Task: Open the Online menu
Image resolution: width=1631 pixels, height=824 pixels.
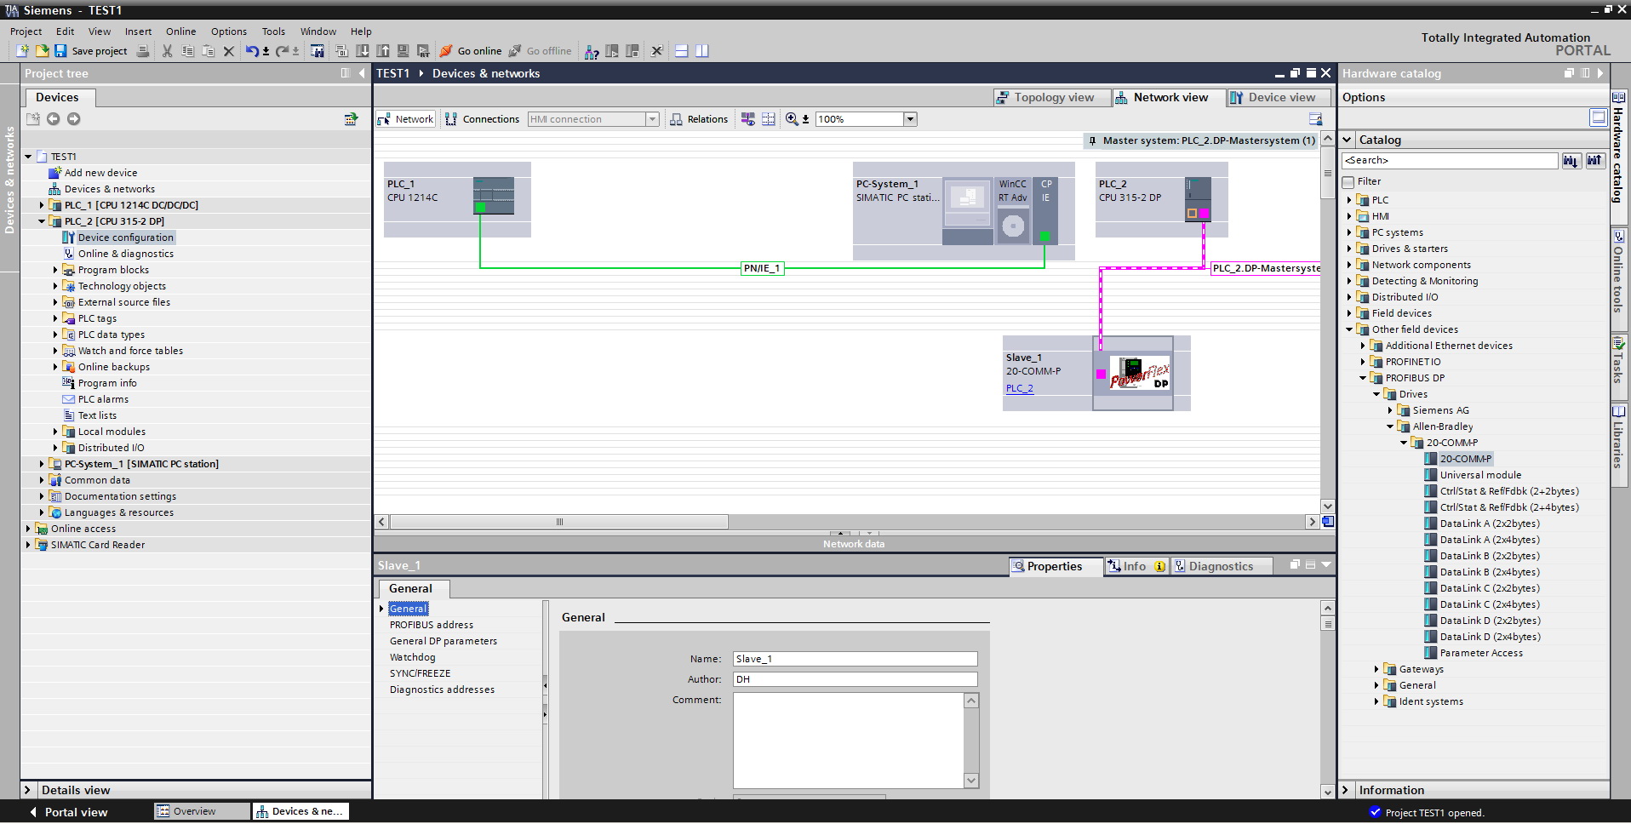Action: 180,31
